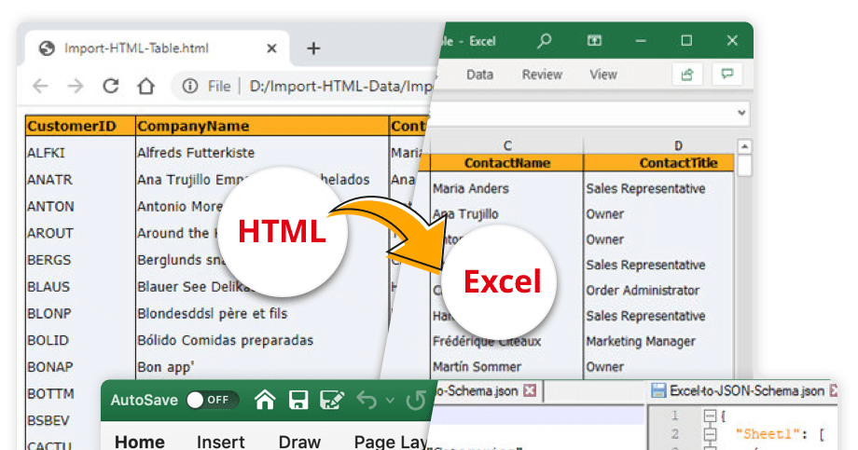Open the Excel Comments icon
858x450 pixels.
727,75
